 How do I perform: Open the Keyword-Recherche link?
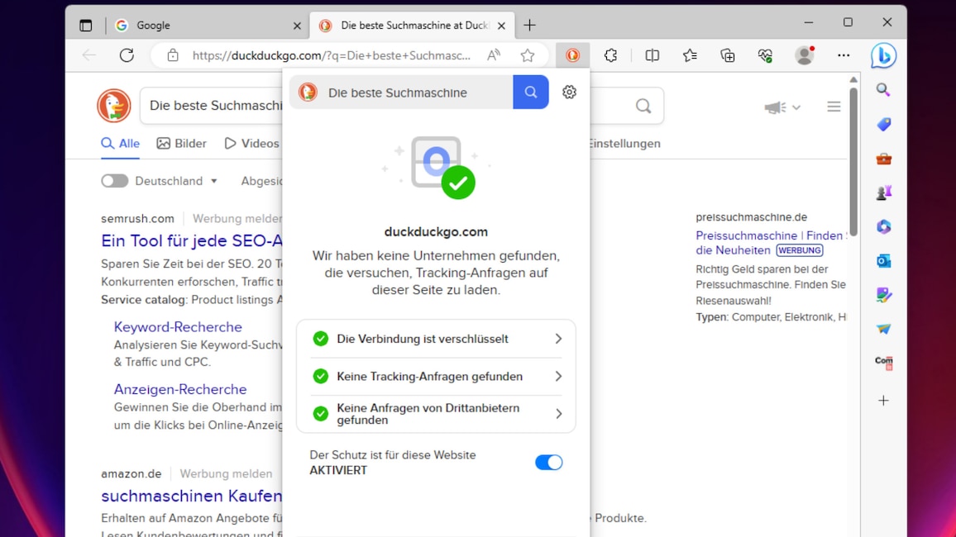[178, 327]
